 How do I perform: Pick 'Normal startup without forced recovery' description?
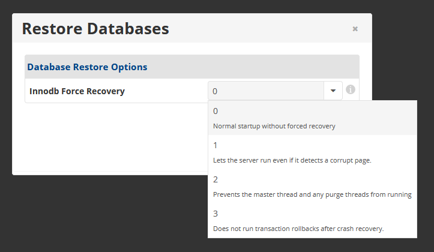274,126
